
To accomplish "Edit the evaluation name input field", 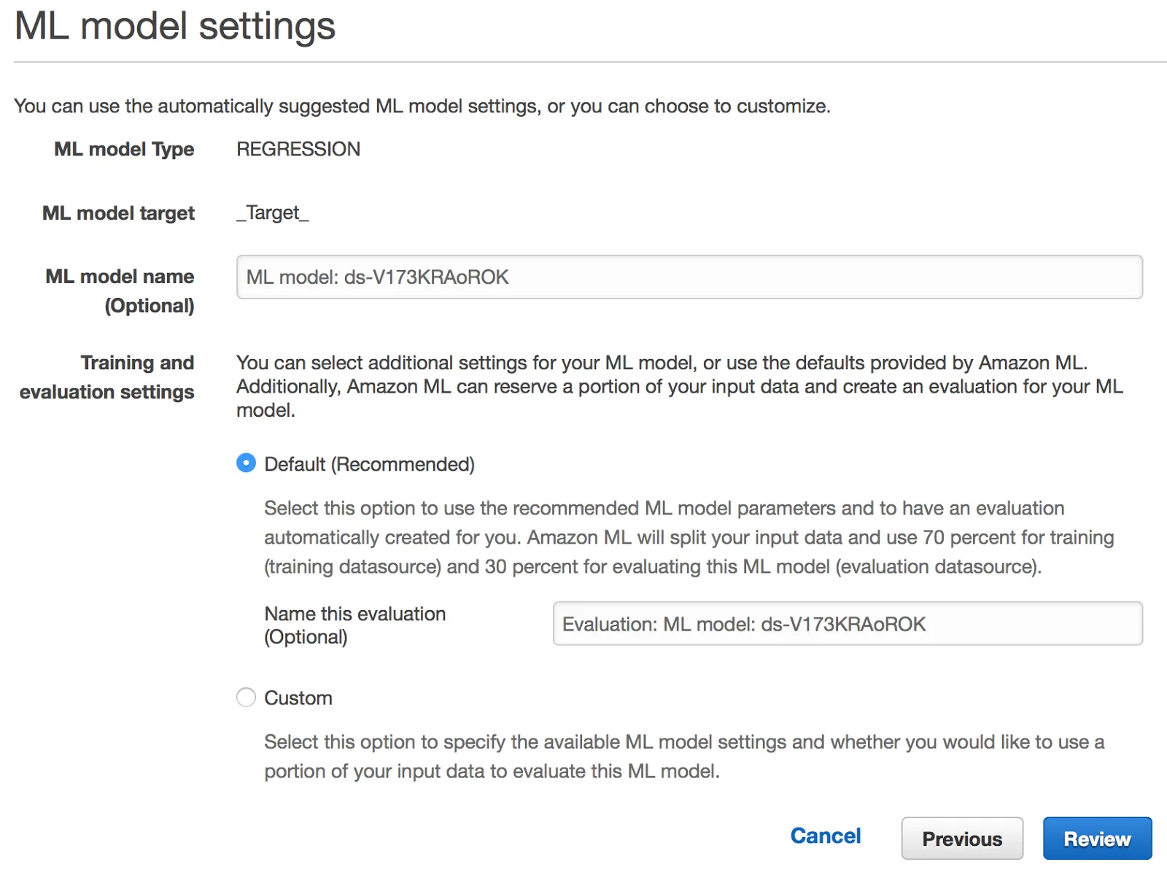I will click(x=848, y=623).
